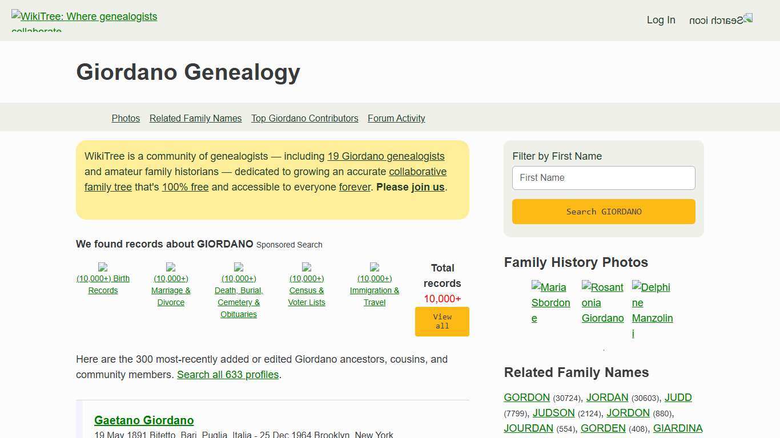Go to Top Giordano Contributors

tap(304, 118)
